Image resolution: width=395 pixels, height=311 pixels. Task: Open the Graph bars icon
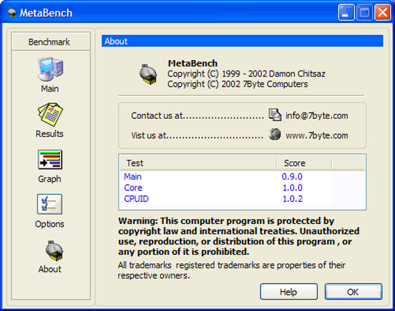(50, 160)
